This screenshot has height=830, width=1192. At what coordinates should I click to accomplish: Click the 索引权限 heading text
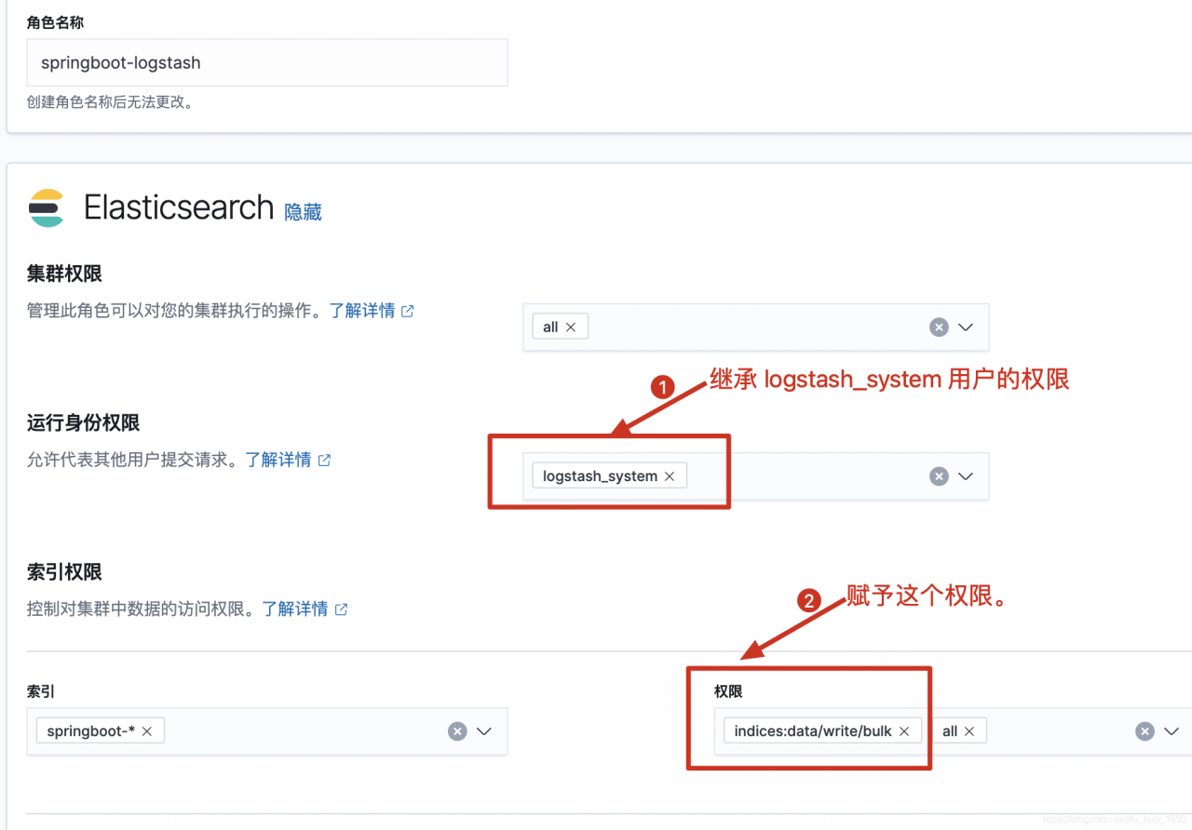64,571
